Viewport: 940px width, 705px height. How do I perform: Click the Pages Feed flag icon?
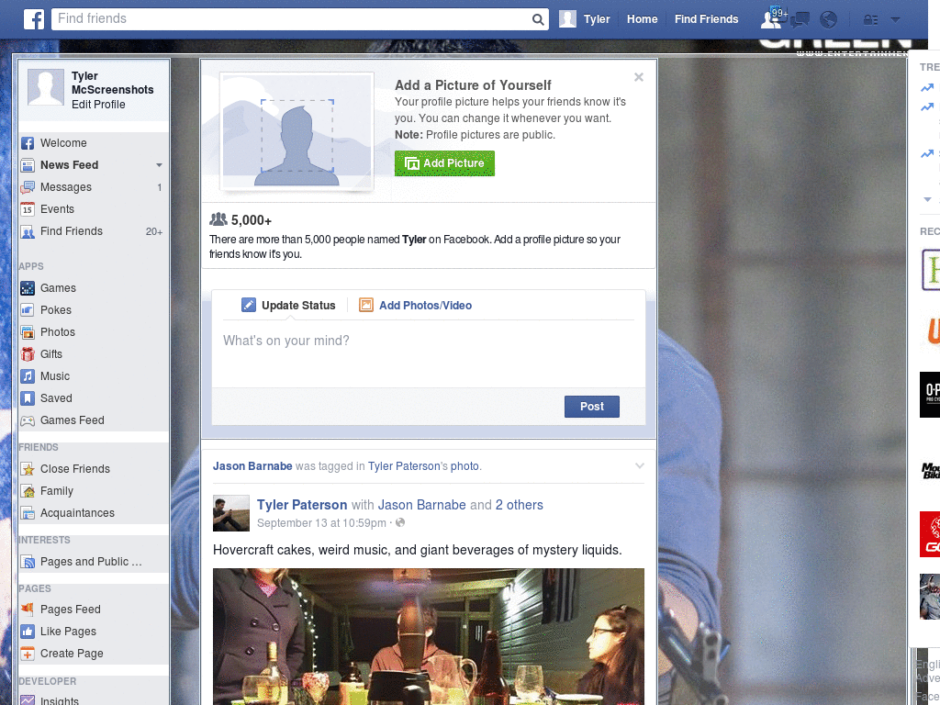28,610
